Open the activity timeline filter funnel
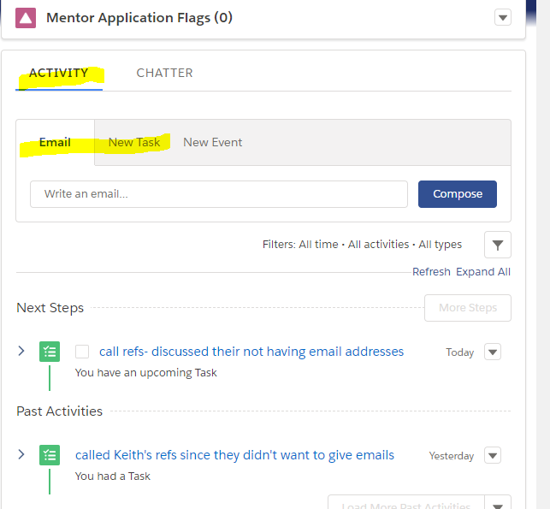 point(497,245)
